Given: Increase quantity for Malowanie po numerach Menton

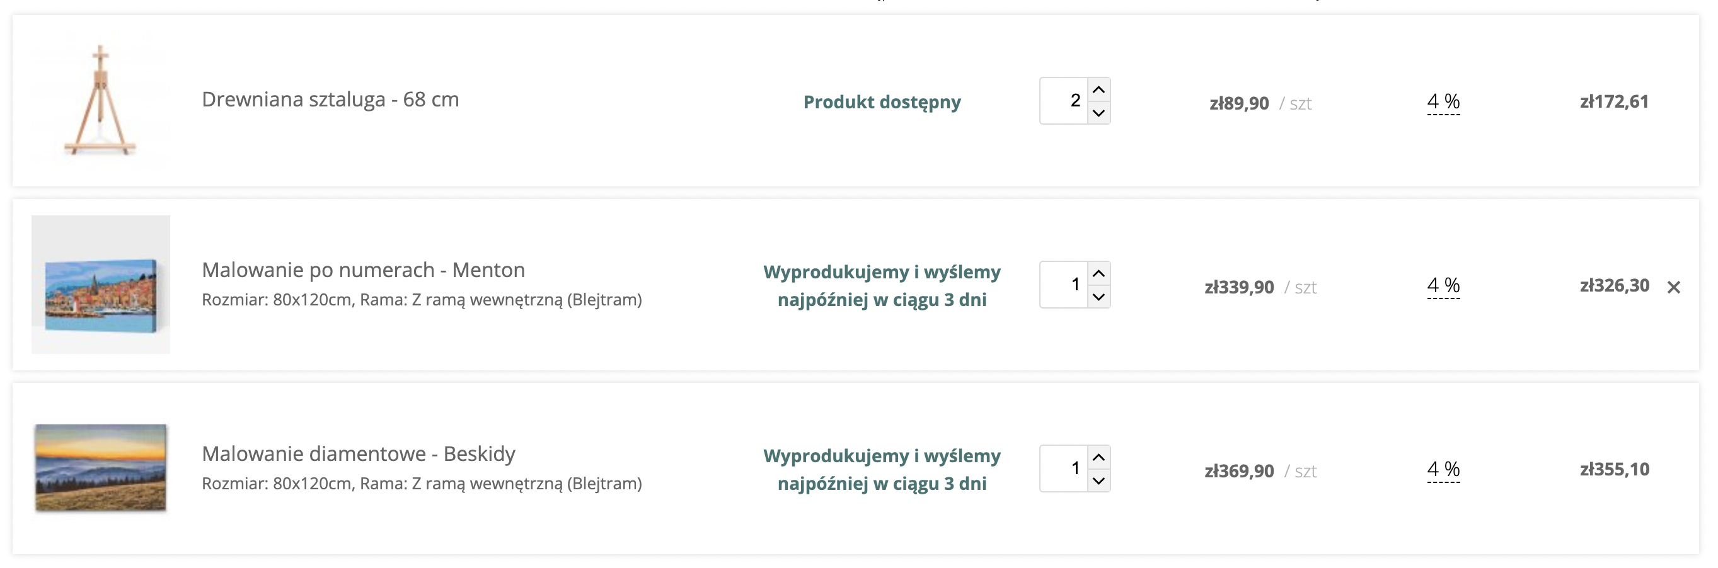Looking at the screenshot, I should pyautogui.click(x=1098, y=273).
